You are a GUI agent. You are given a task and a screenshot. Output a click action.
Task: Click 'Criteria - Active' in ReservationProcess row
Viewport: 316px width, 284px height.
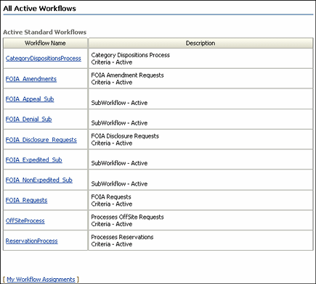pos(112,244)
